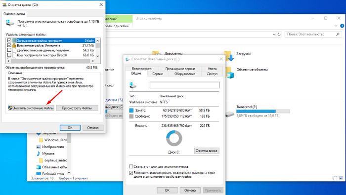Select "Объемные объекты" in navigation pane
This screenshot has height=195, width=346.
point(54,167)
